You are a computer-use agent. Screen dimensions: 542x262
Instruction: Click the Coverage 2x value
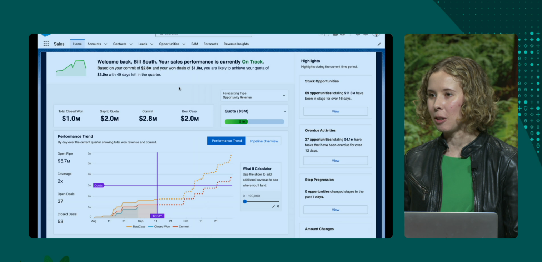tap(60, 181)
